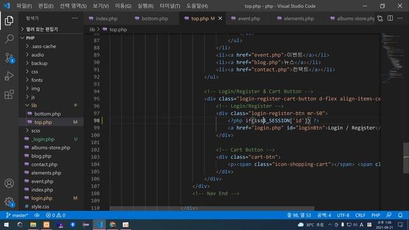This screenshot has height=230, width=409.
Task: Open notifications bell in status bar
Action: pos(400,215)
